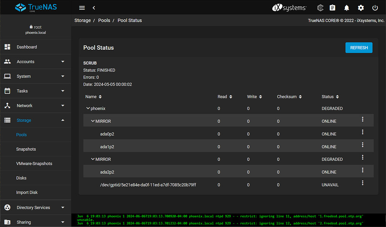Viewport: 386px width, 227px height.
Task: Go to Storage breadcrumb
Action: coord(83,20)
